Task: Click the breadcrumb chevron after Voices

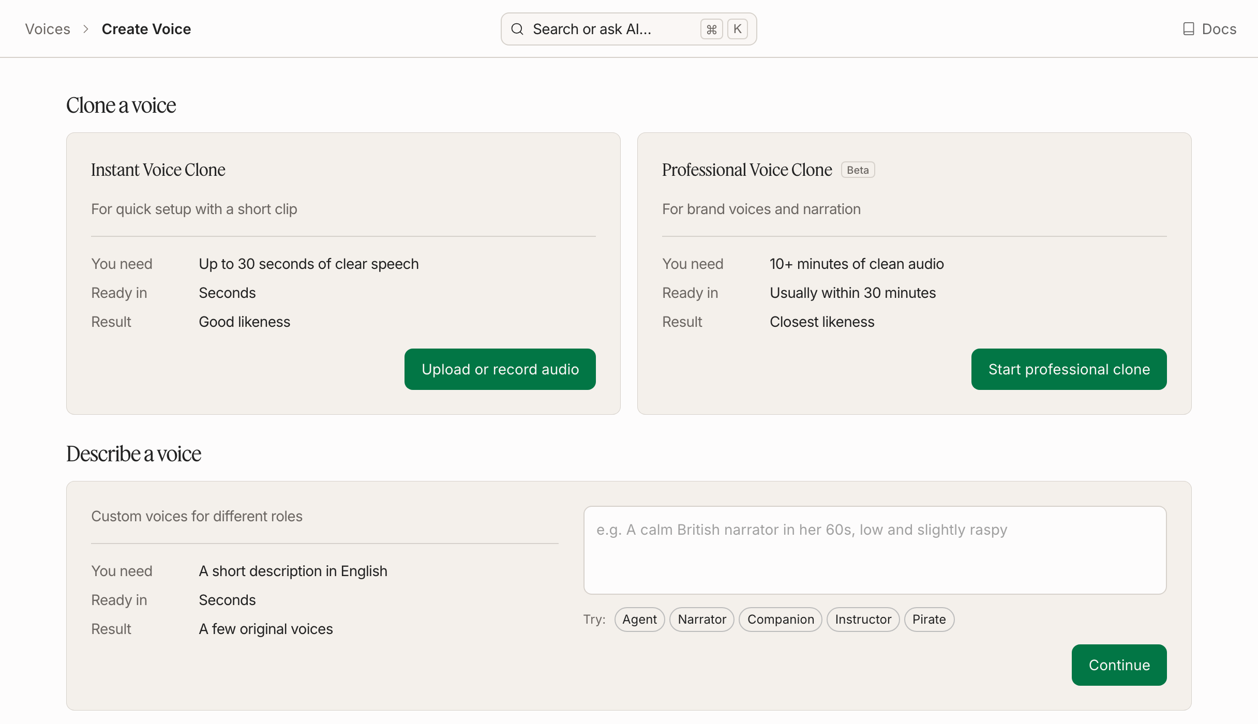Action: pyautogui.click(x=86, y=29)
